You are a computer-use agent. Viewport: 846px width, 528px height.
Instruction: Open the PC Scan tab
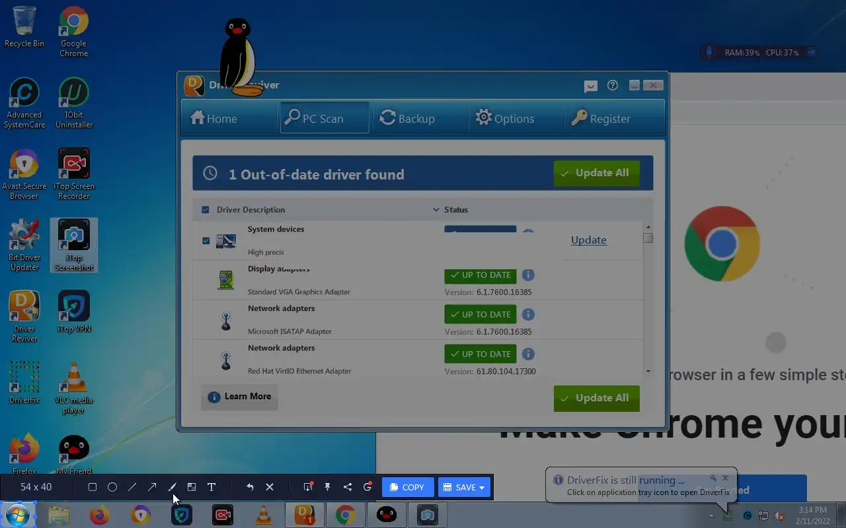click(325, 117)
